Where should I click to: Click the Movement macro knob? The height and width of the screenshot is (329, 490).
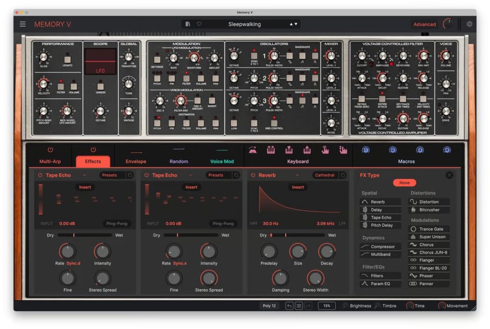[x=442, y=306]
